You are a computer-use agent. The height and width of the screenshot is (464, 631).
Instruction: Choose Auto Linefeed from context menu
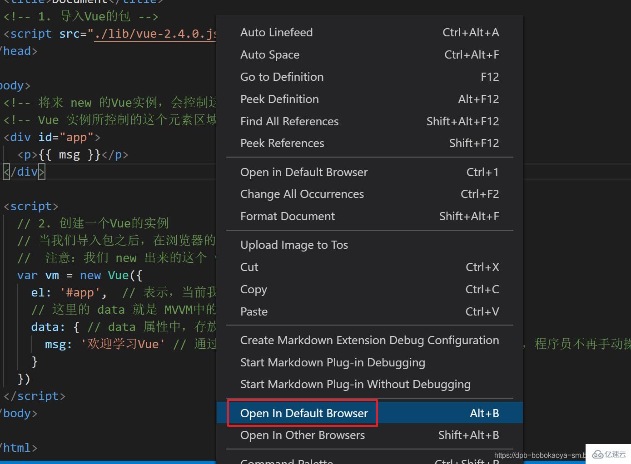pyautogui.click(x=370, y=32)
